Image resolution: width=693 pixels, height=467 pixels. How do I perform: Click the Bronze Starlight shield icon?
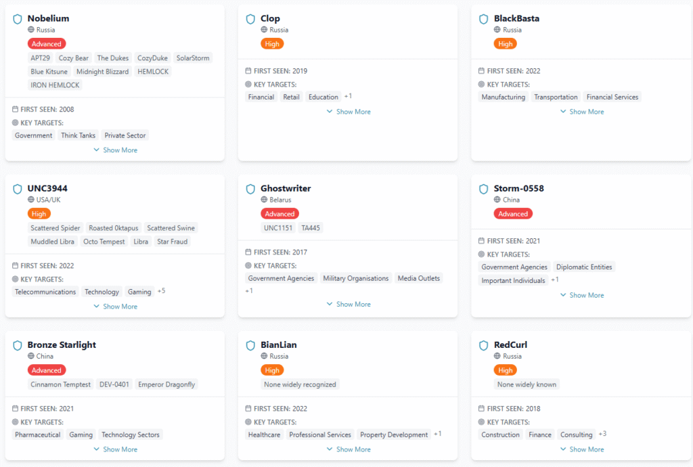point(18,345)
